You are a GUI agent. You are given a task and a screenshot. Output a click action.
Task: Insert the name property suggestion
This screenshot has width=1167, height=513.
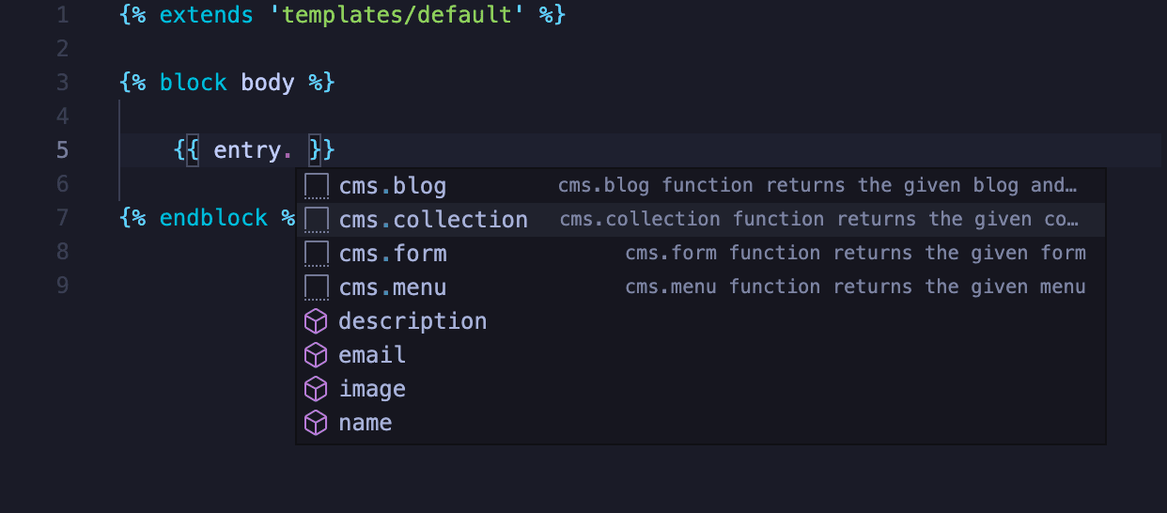tap(366, 423)
